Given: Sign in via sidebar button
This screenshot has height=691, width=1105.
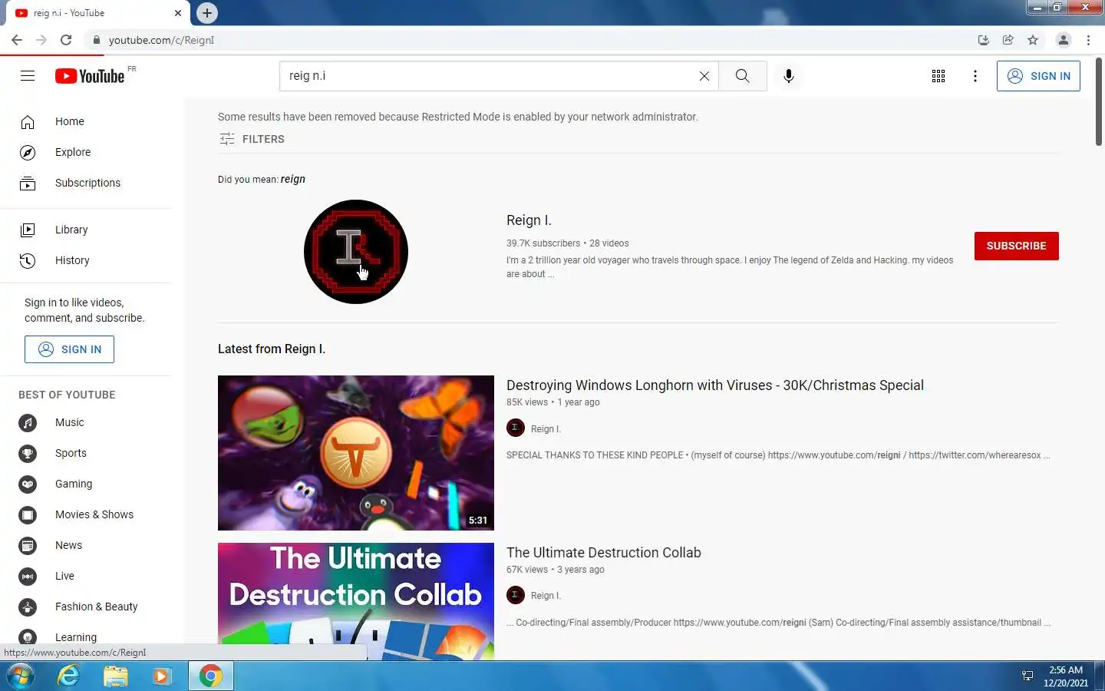Looking at the screenshot, I should click(x=69, y=349).
